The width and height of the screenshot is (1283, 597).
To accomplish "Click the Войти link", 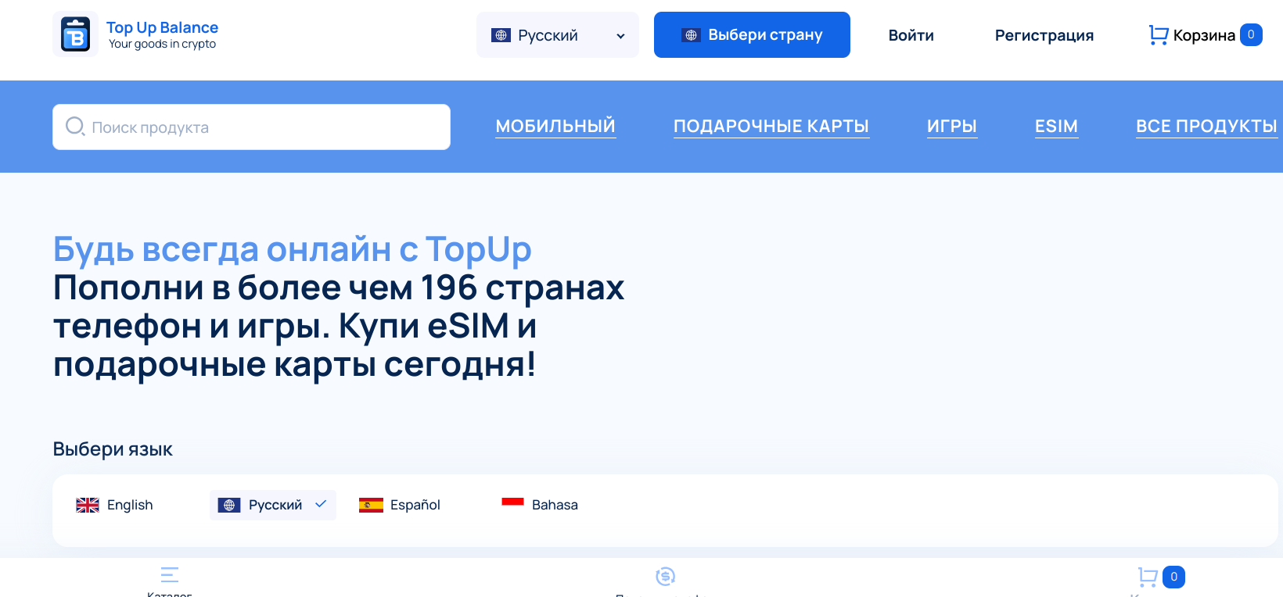I will pos(911,35).
